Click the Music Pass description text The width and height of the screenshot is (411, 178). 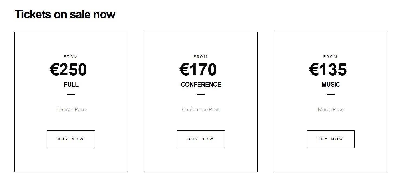tap(331, 109)
